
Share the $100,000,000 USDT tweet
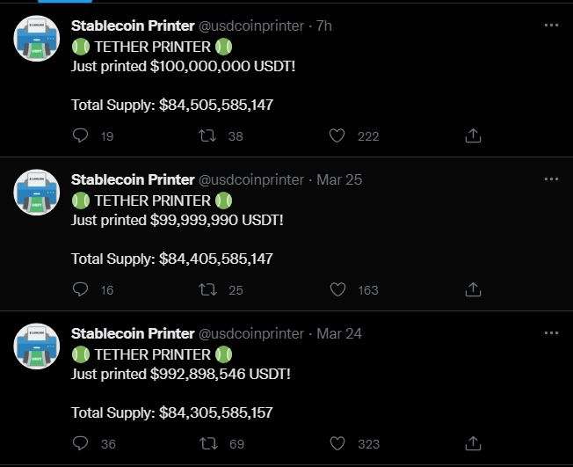click(x=473, y=135)
